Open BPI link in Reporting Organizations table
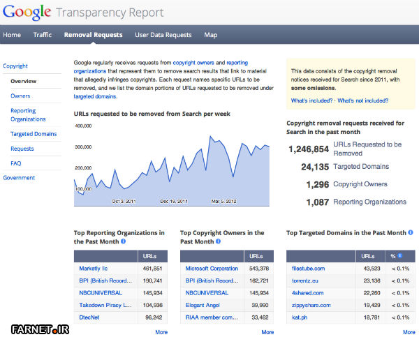Screen dimensions: 419x337 (105, 280)
